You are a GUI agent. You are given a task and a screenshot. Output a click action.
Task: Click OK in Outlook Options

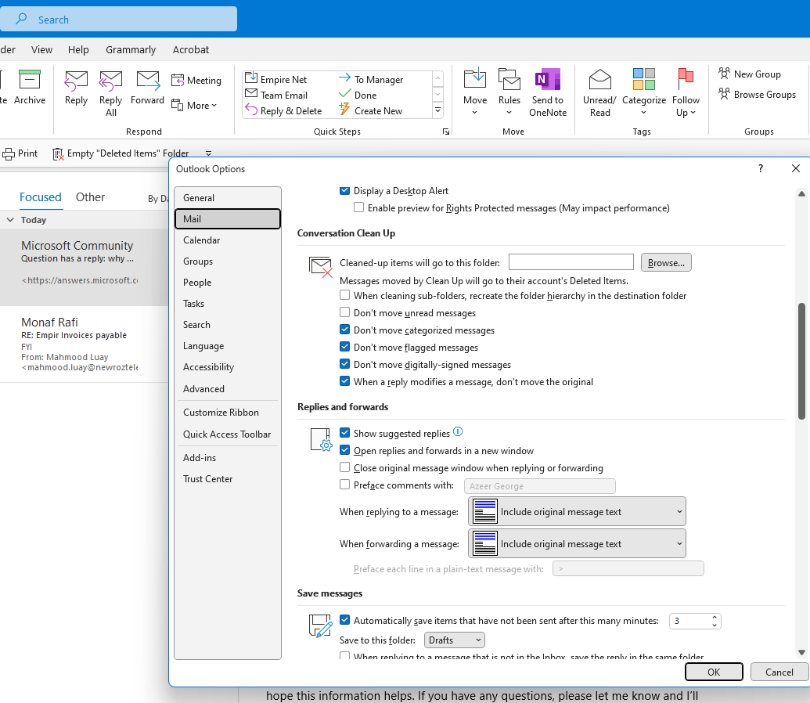tap(714, 672)
